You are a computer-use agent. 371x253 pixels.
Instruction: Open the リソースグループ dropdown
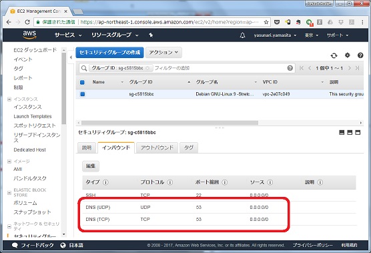coord(115,35)
